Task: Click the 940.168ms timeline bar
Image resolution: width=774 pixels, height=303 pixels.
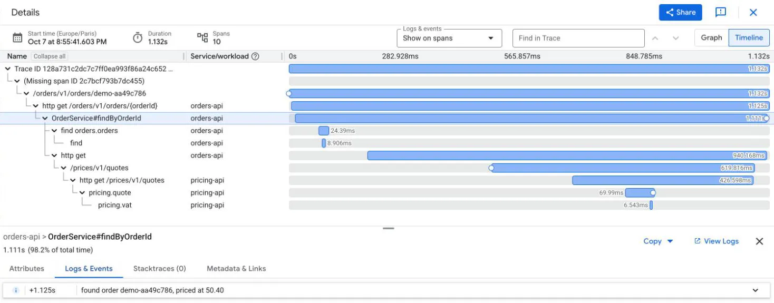Action: click(567, 155)
